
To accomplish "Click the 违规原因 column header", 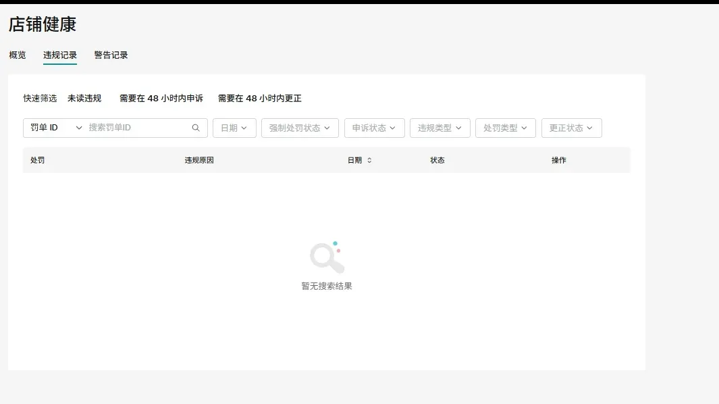I will pos(199,160).
